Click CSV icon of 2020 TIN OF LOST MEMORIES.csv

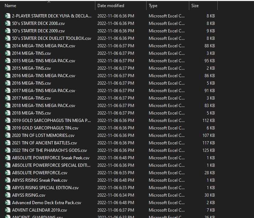pyautogui.click(x=7, y=135)
